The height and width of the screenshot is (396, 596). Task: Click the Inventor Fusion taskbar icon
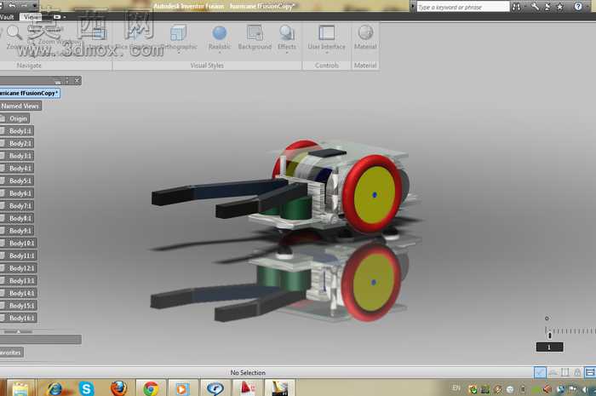[x=279, y=388]
